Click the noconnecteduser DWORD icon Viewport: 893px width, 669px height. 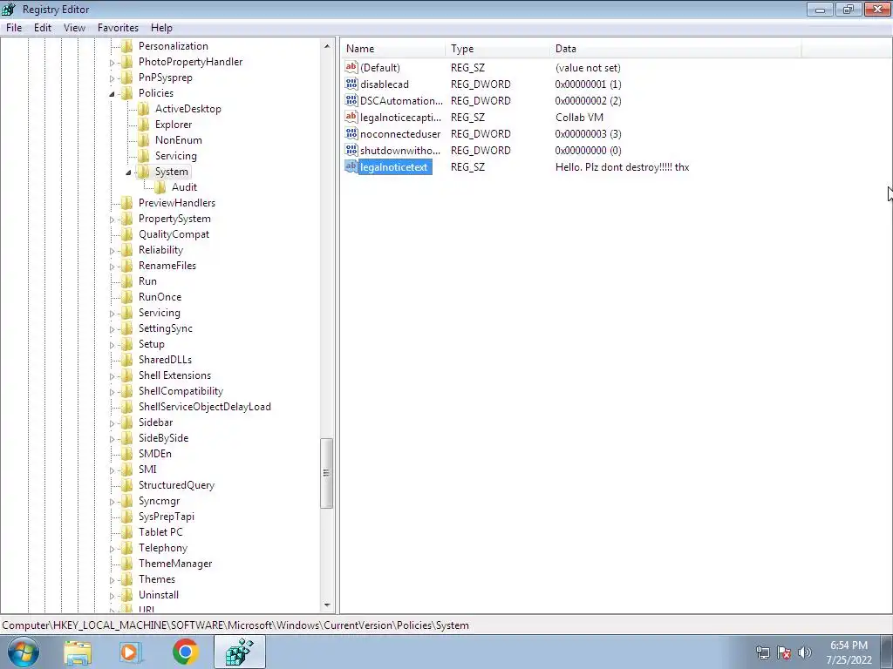pos(351,133)
